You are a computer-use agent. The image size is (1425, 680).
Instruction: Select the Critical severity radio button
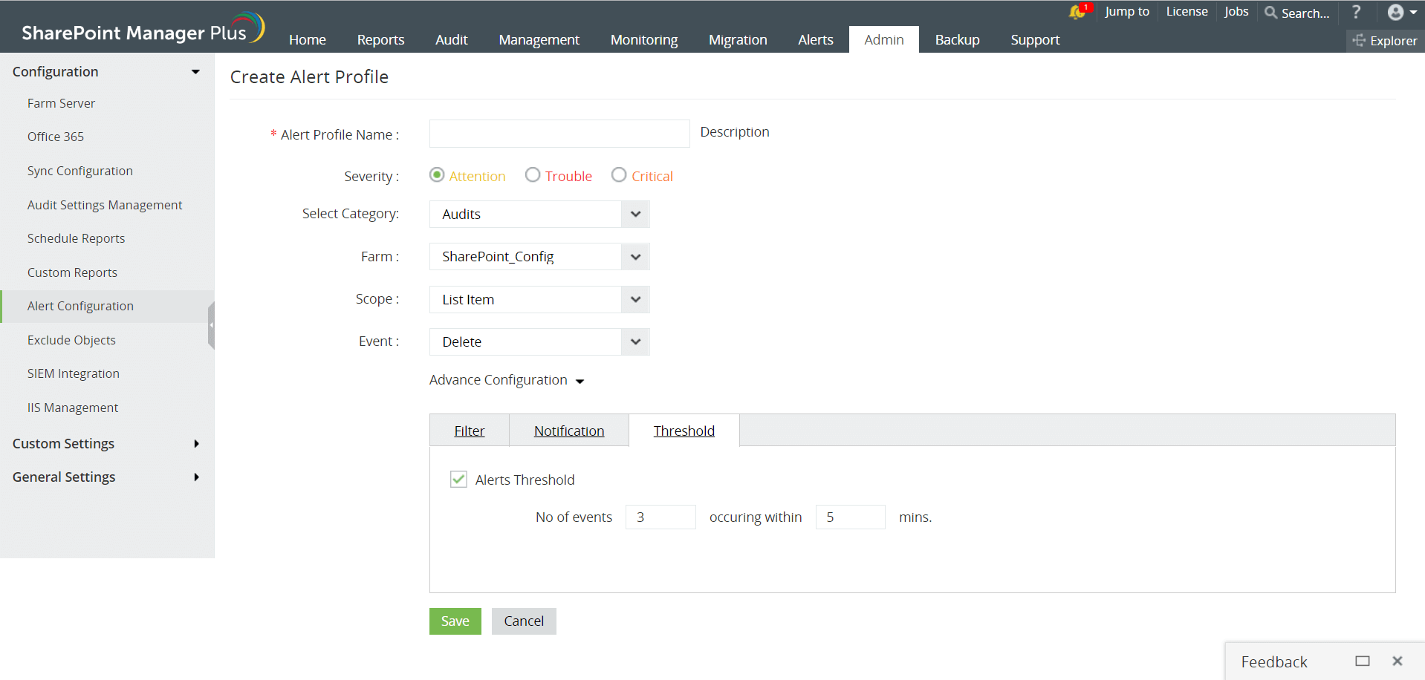pos(619,175)
